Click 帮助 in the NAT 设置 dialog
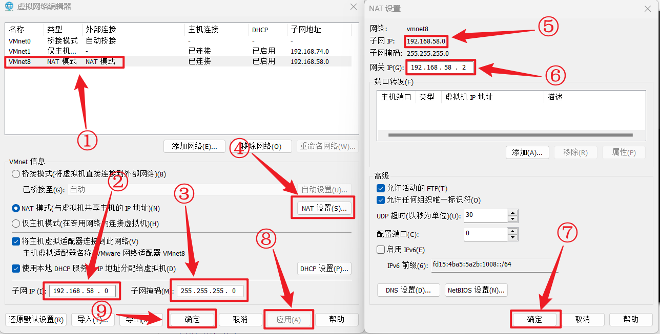Screen dimensions: 660x334 click(x=631, y=320)
